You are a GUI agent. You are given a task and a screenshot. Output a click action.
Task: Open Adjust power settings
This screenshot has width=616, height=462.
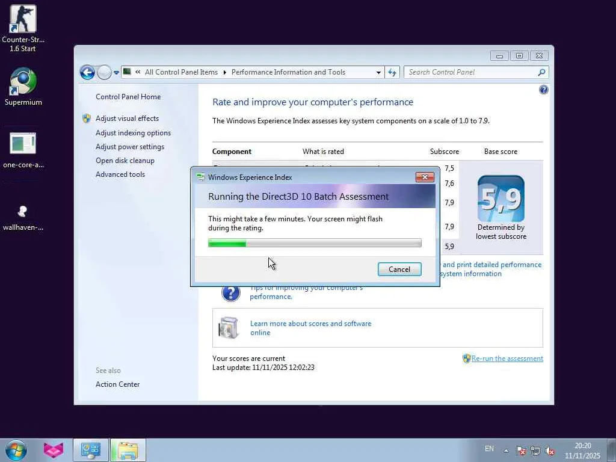130,147
